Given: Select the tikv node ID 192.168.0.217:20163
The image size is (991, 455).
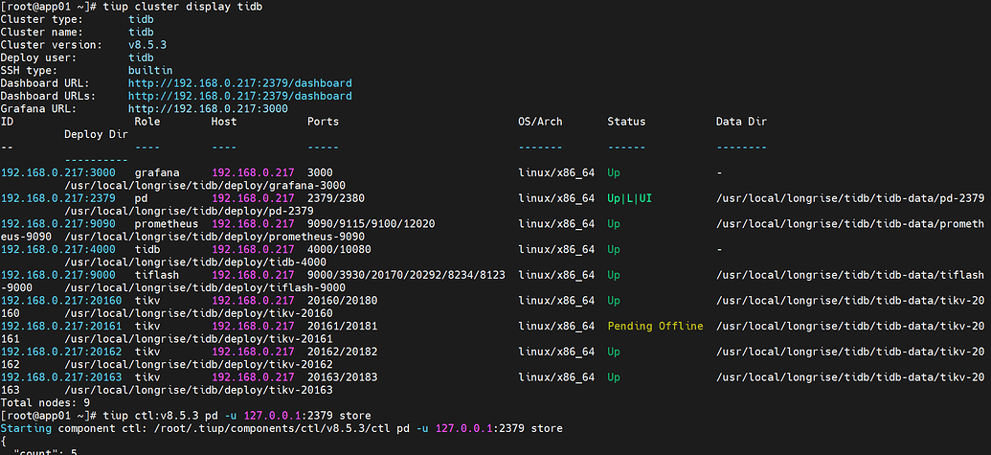Looking at the screenshot, I should tap(60, 377).
